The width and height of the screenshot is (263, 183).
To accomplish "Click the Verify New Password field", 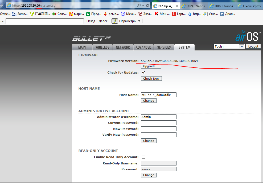I will click(x=158, y=135).
